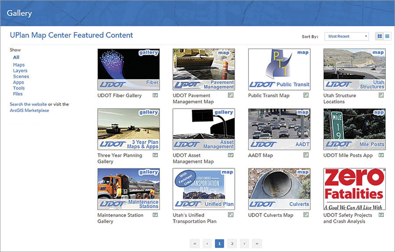Follow the Search the website link
Image resolution: width=395 pixels, height=252 pixels.
coord(28,104)
